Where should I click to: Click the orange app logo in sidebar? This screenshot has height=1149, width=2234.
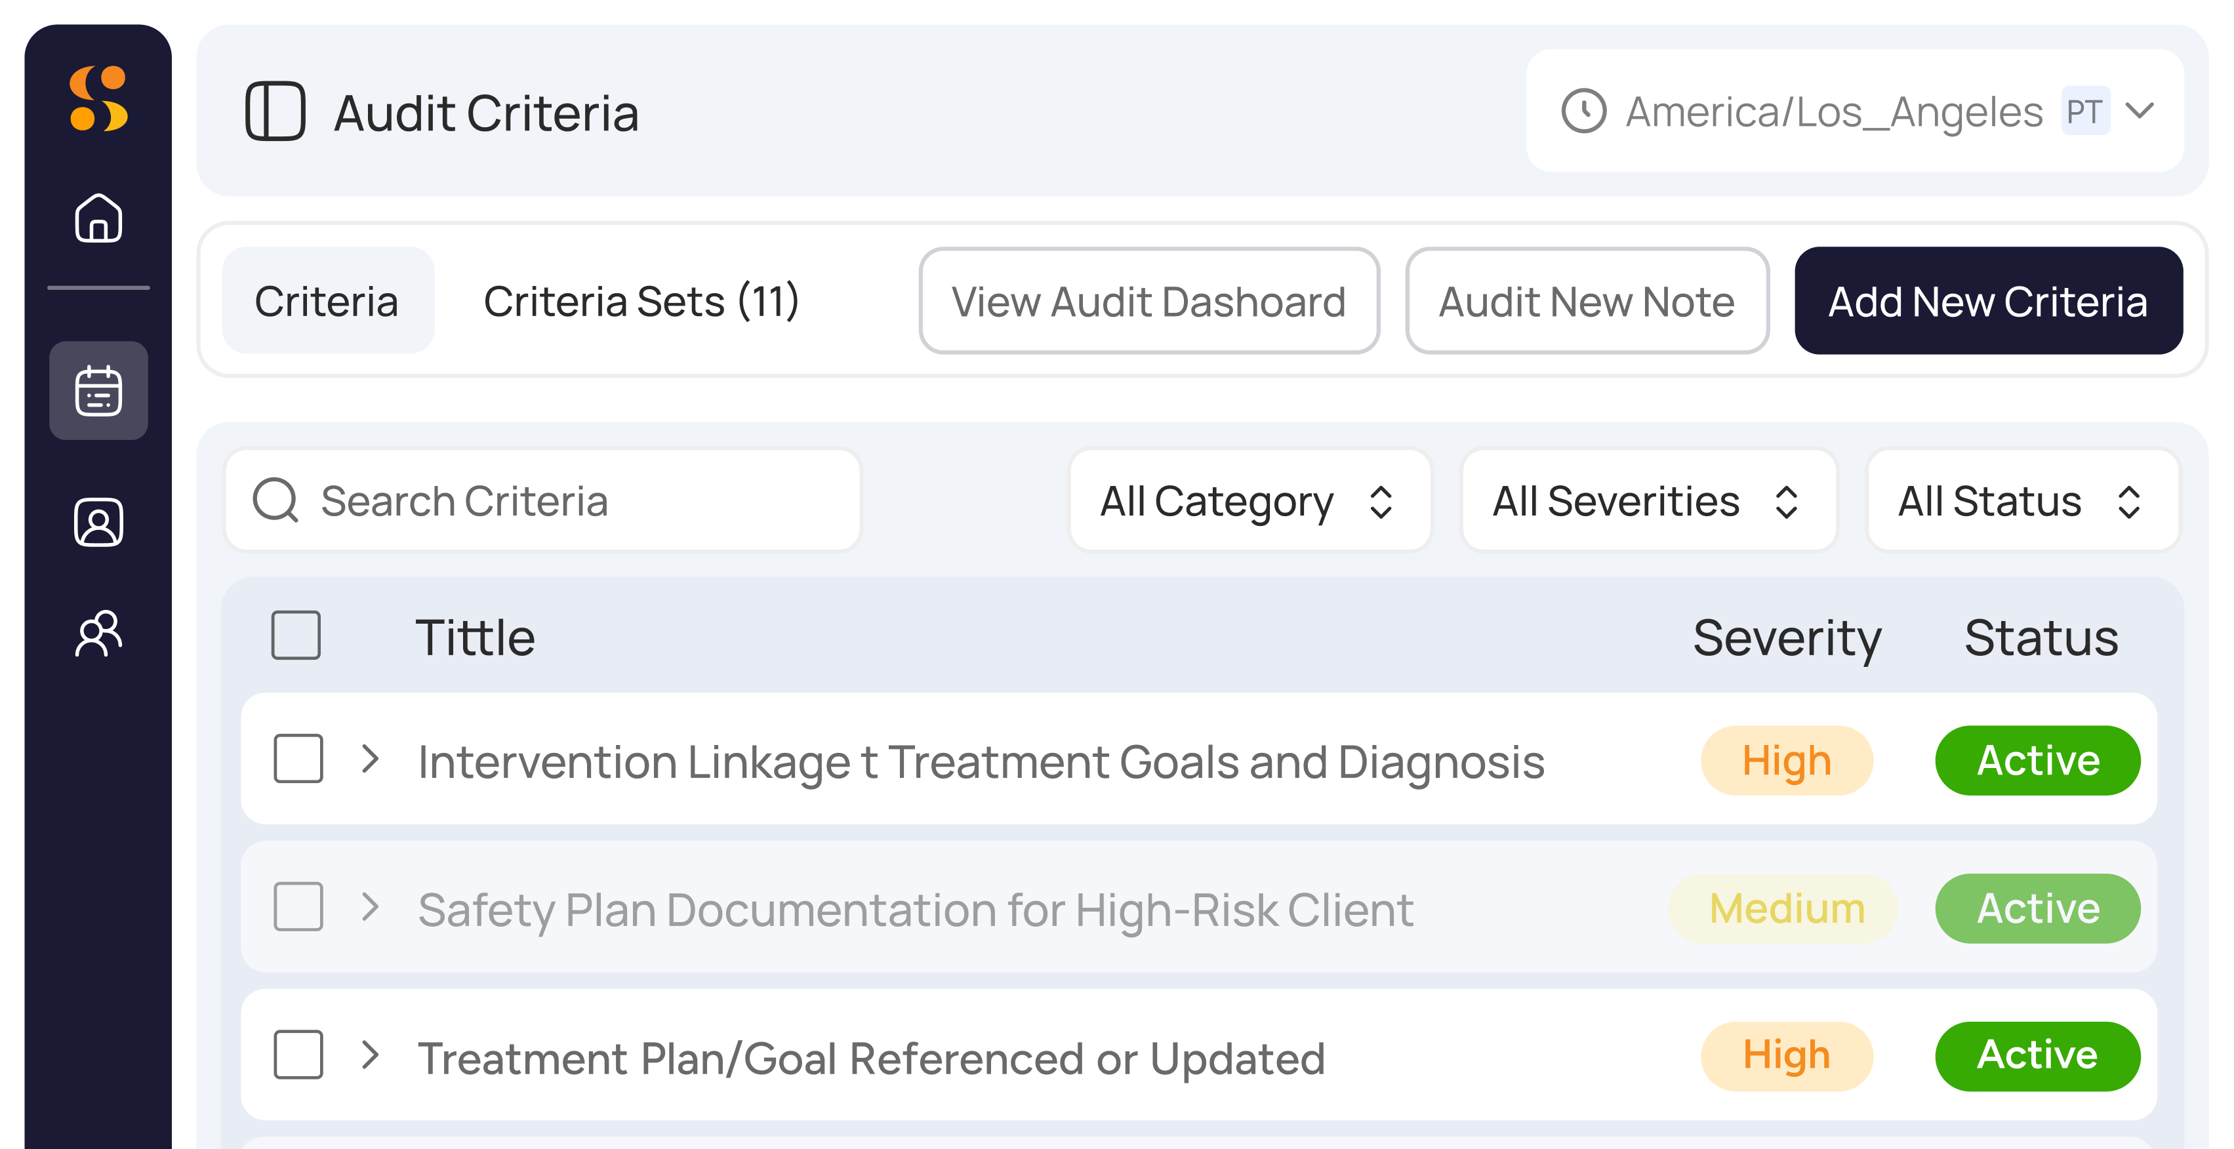(x=98, y=98)
